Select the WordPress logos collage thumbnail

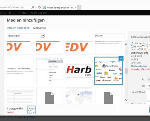click(x=108, y=71)
